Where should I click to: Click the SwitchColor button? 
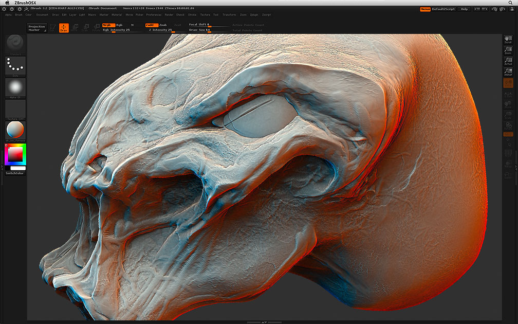(15, 173)
